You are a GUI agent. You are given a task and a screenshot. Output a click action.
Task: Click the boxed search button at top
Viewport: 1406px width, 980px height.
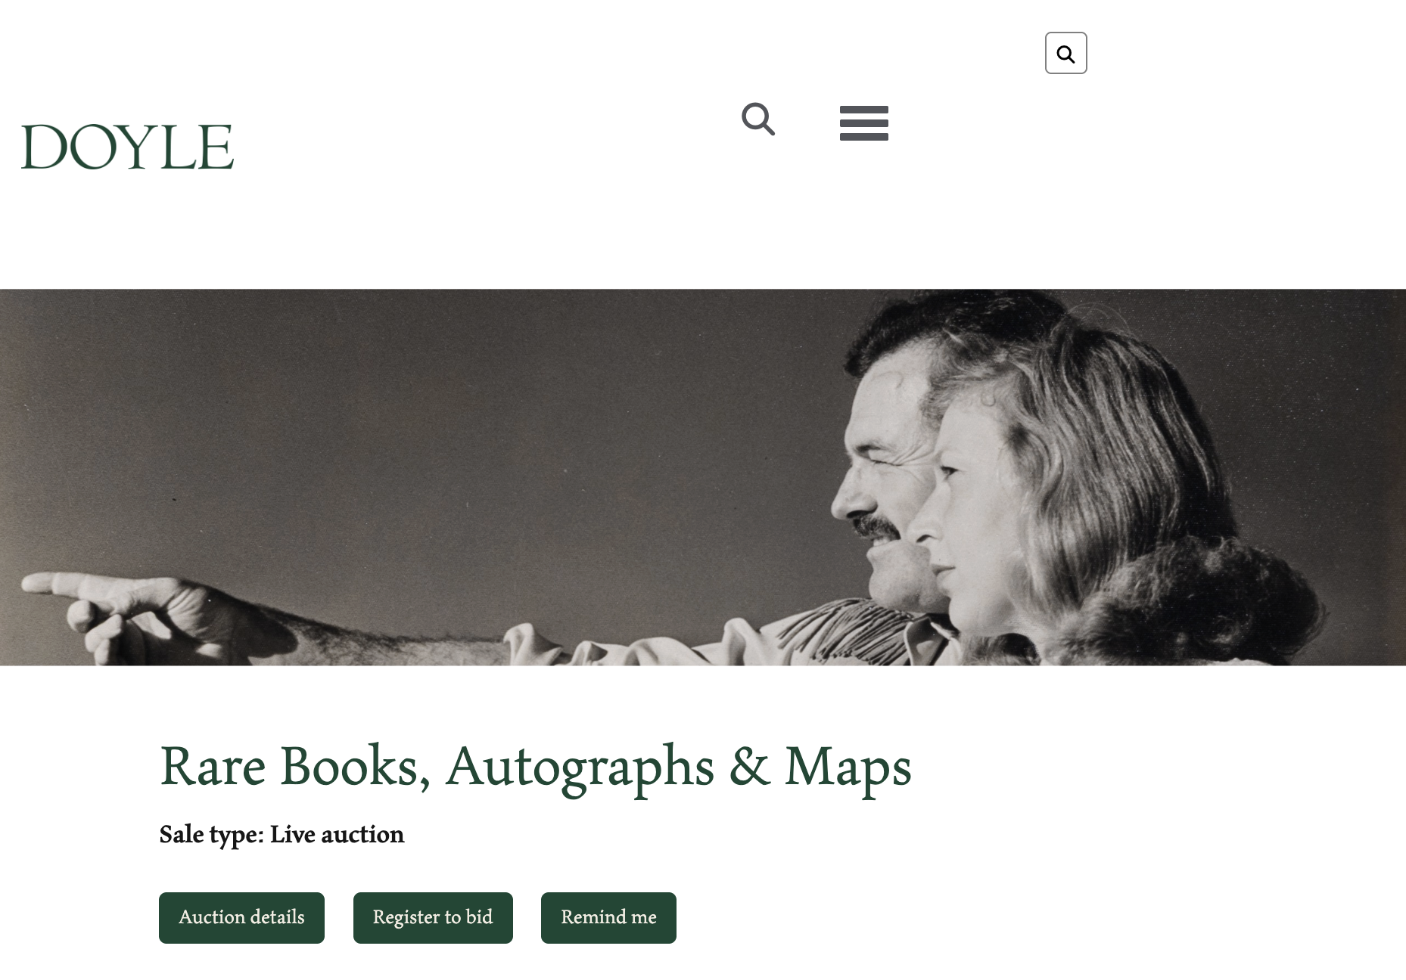pyautogui.click(x=1065, y=53)
